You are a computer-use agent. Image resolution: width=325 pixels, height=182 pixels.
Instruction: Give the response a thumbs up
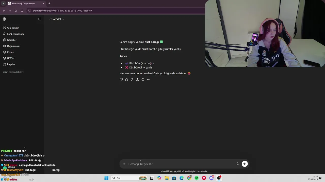[x=126, y=80]
